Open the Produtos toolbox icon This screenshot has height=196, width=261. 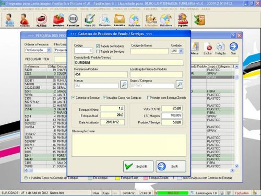pos(58,20)
